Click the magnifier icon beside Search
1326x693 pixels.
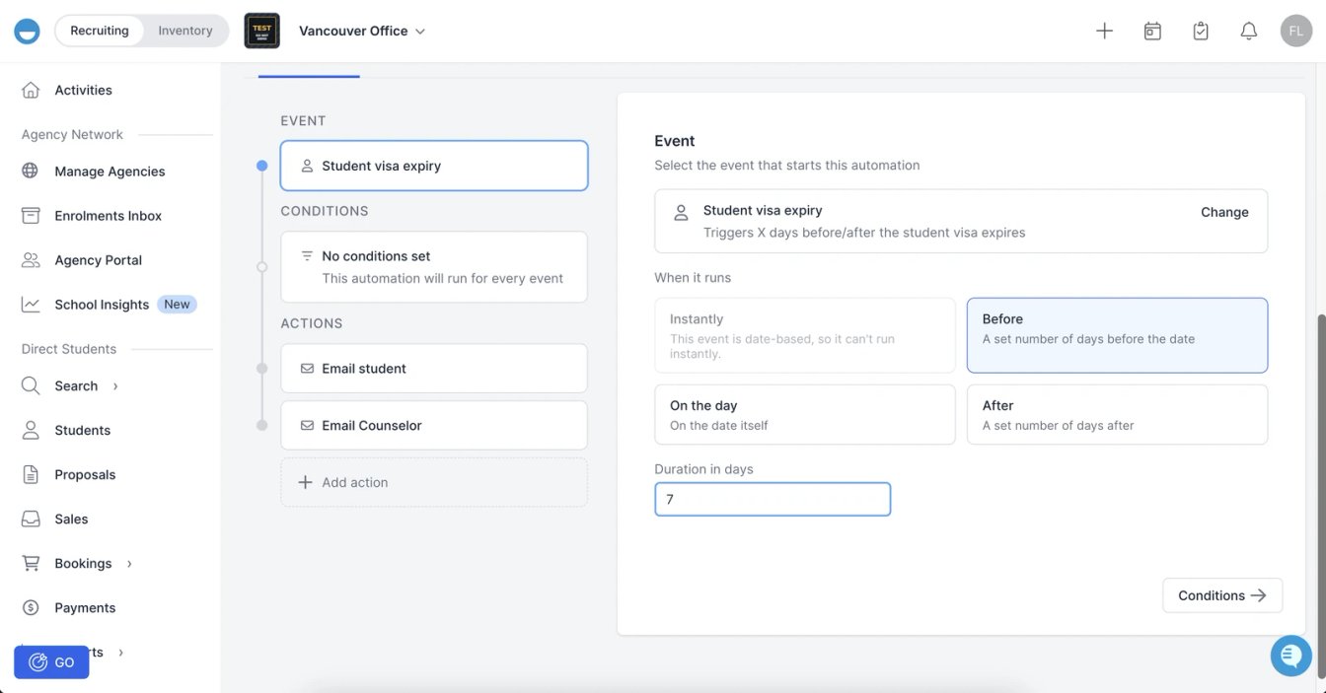(x=31, y=385)
